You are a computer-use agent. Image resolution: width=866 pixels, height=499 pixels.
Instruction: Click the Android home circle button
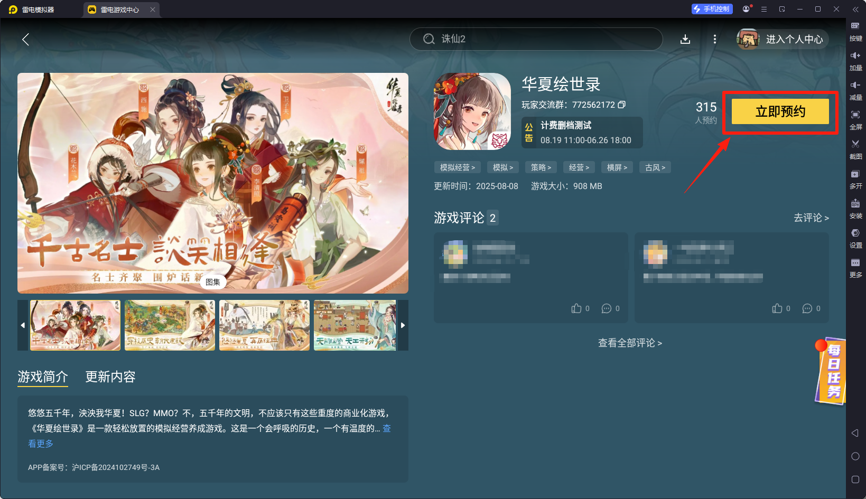[855, 456]
